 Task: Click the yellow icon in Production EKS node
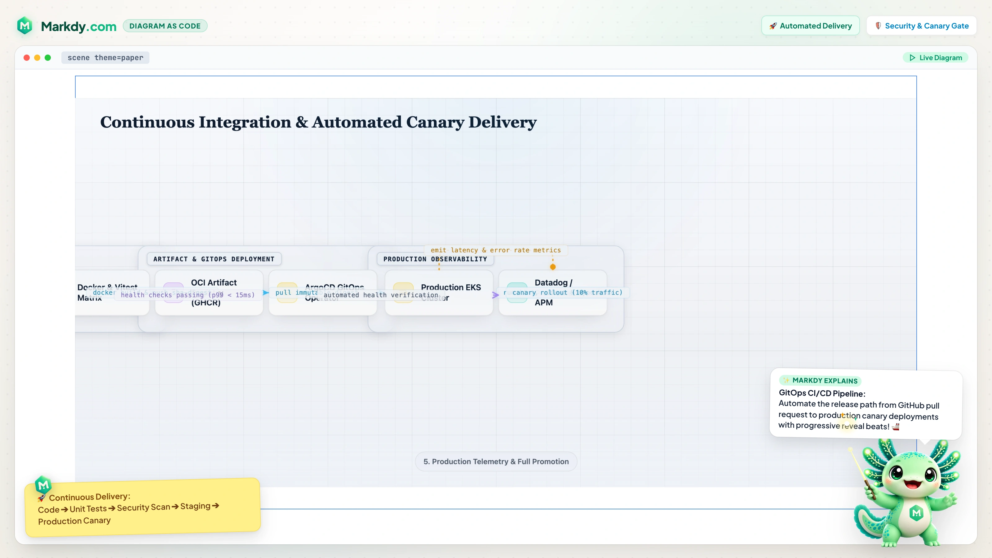403,292
